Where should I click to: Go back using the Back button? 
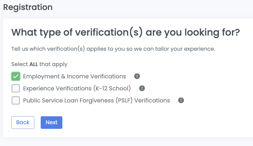click(23, 122)
